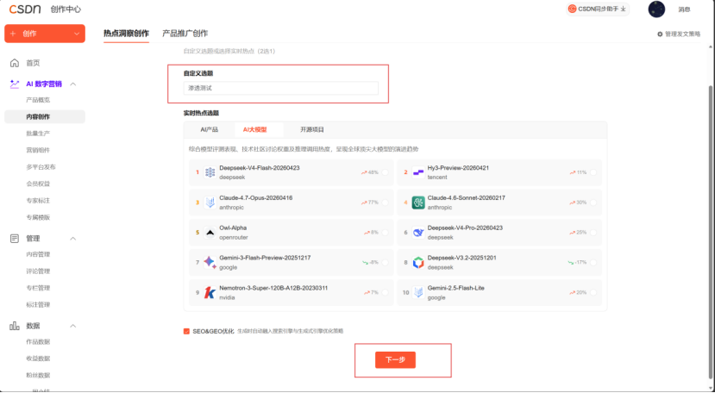Collapse the 数据 section chevron
The width and height of the screenshot is (715, 393).
coord(73,326)
